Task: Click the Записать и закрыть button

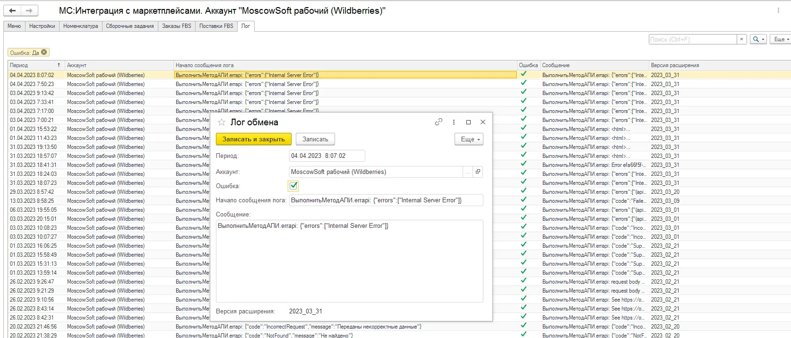Action: click(x=254, y=139)
